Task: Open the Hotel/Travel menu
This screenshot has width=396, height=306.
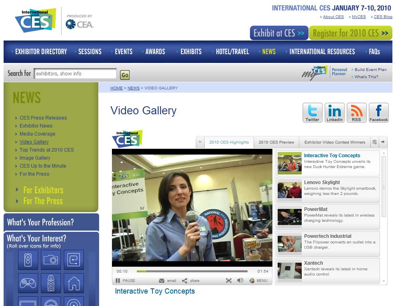Action: point(232,51)
